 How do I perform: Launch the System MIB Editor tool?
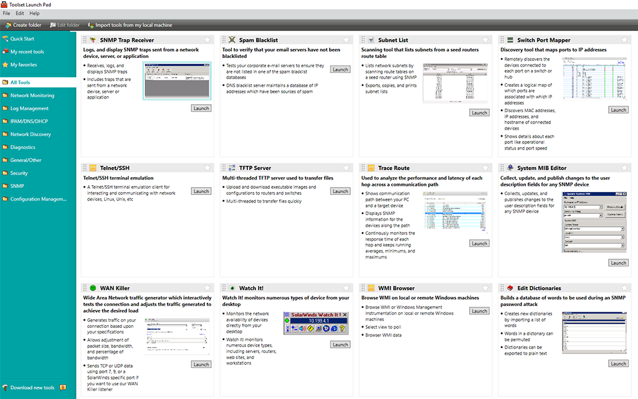point(618,262)
